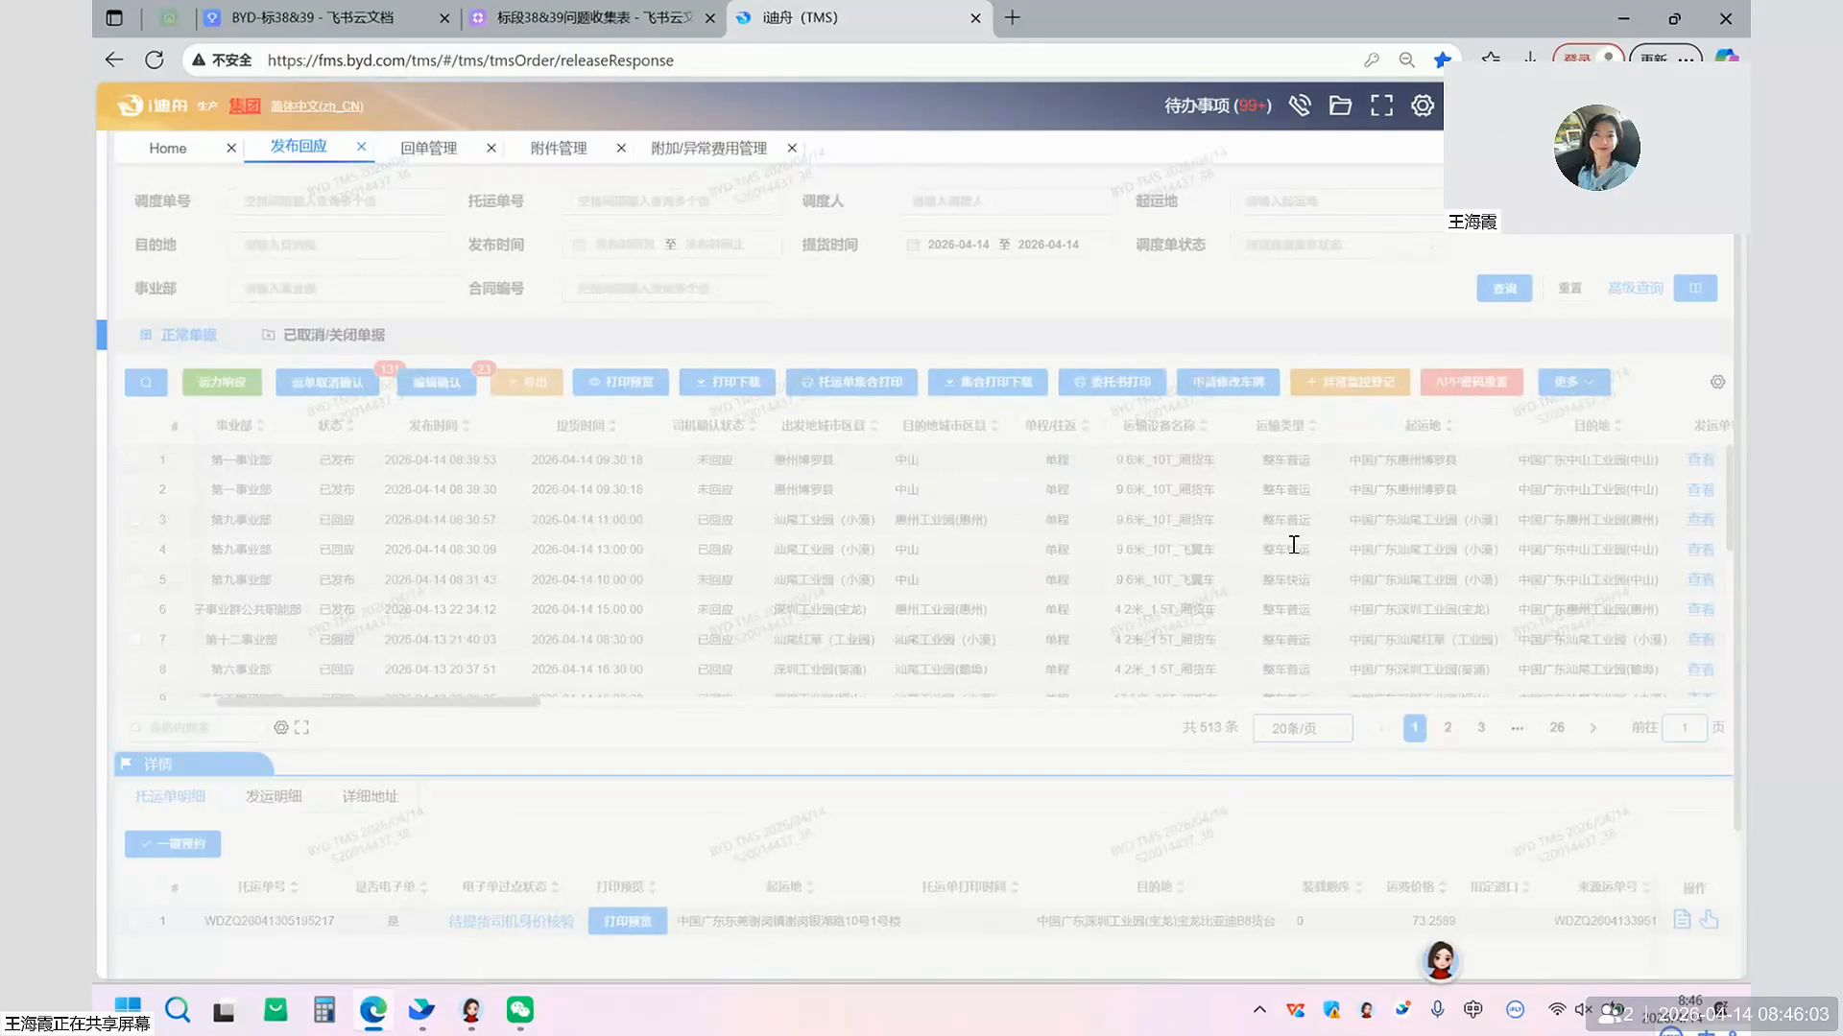Open the phone call icon in header
The height and width of the screenshot is (1036, 1843).
[1300, 106]
